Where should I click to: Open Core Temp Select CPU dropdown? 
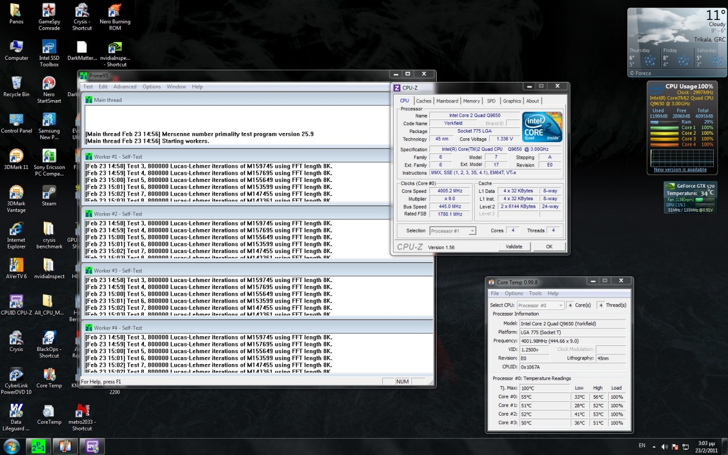pos(540,305)
